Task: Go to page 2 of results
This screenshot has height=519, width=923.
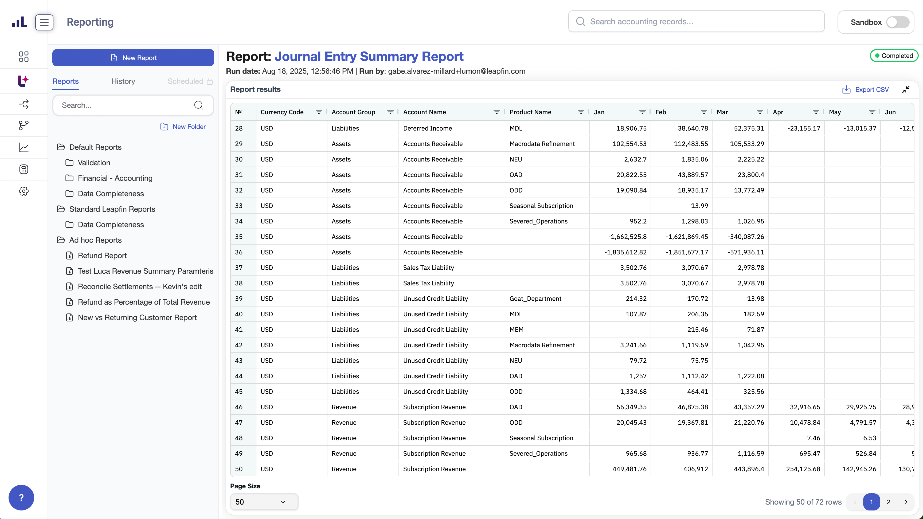Action: pyautogui.click(x=889, y=502)
